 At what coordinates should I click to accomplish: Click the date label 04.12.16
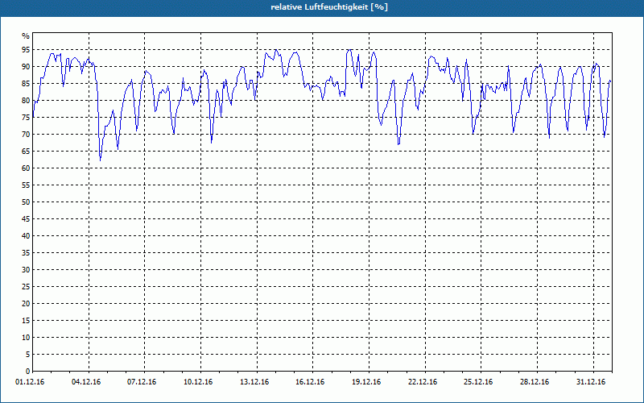pos(86,382)
